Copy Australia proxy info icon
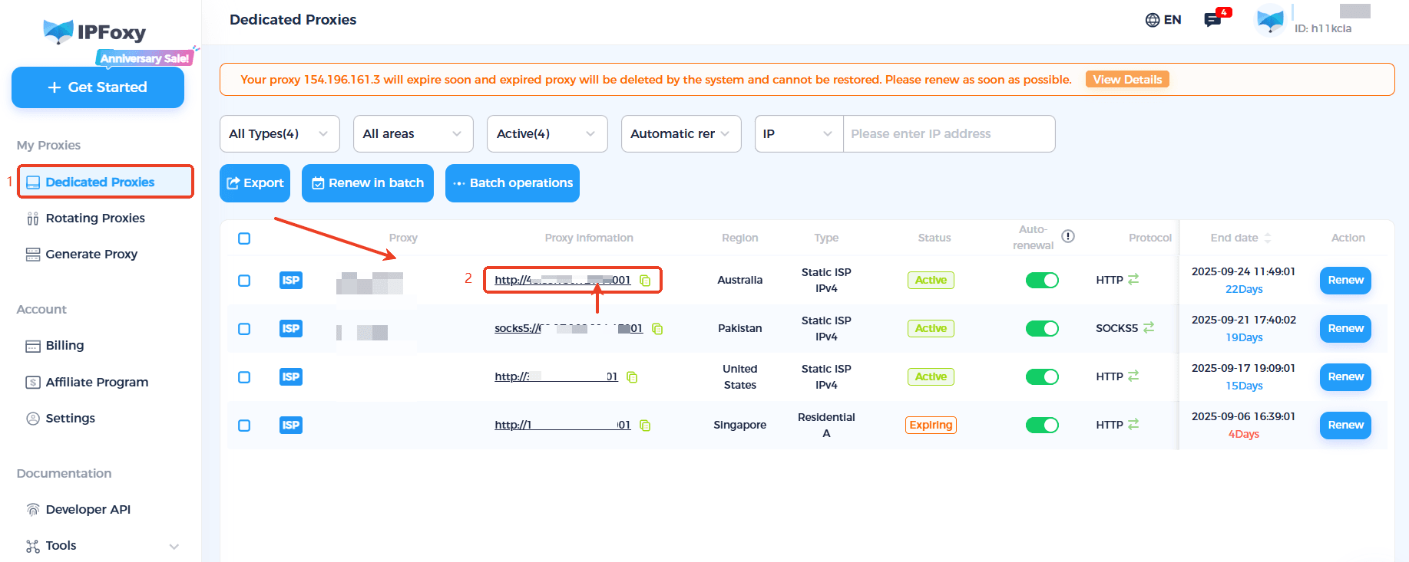The height and width of the screenshot is (562, 1409). tap(646, 281)
